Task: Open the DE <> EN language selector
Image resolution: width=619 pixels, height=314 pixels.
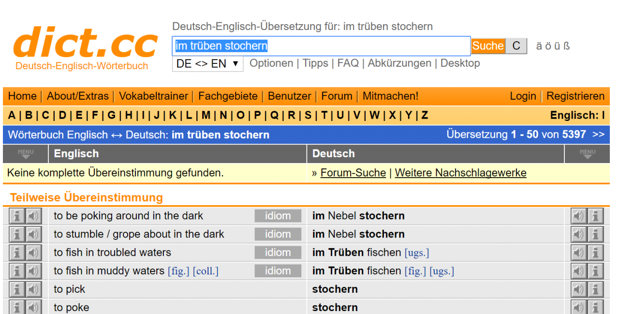Action: click(207, 63)
